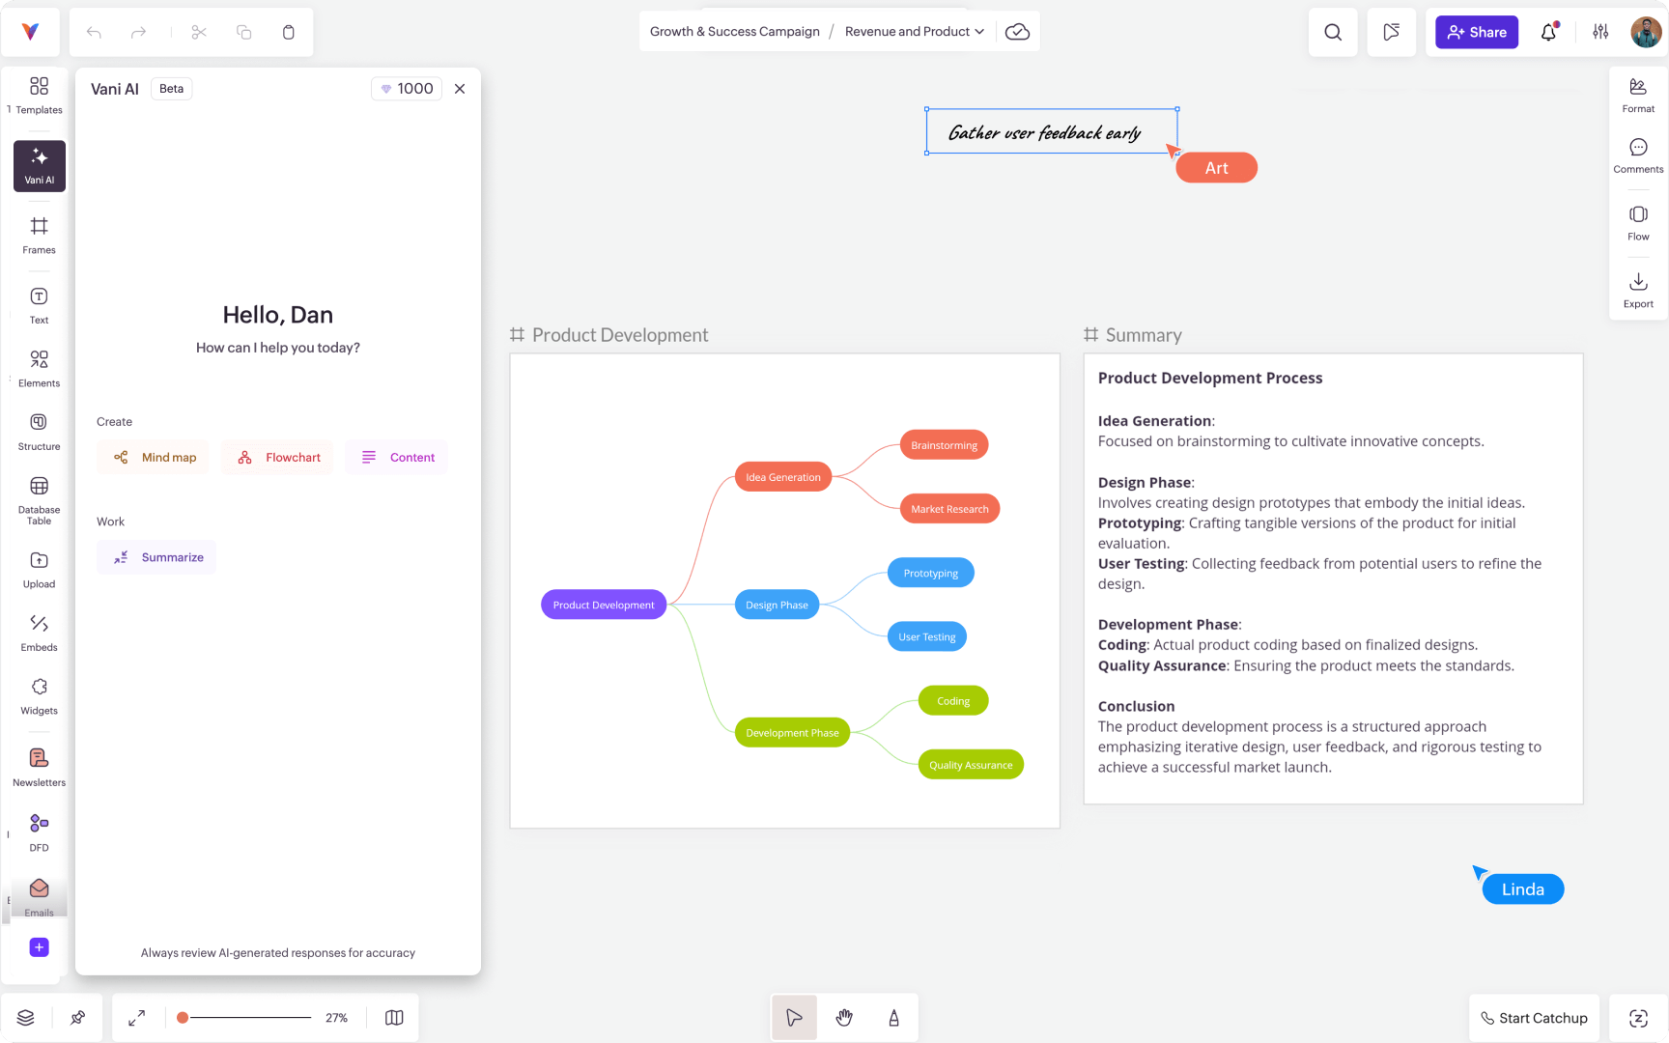Open the Vani AI panel
The image size is (1669, 1043).
coord(39,165)
